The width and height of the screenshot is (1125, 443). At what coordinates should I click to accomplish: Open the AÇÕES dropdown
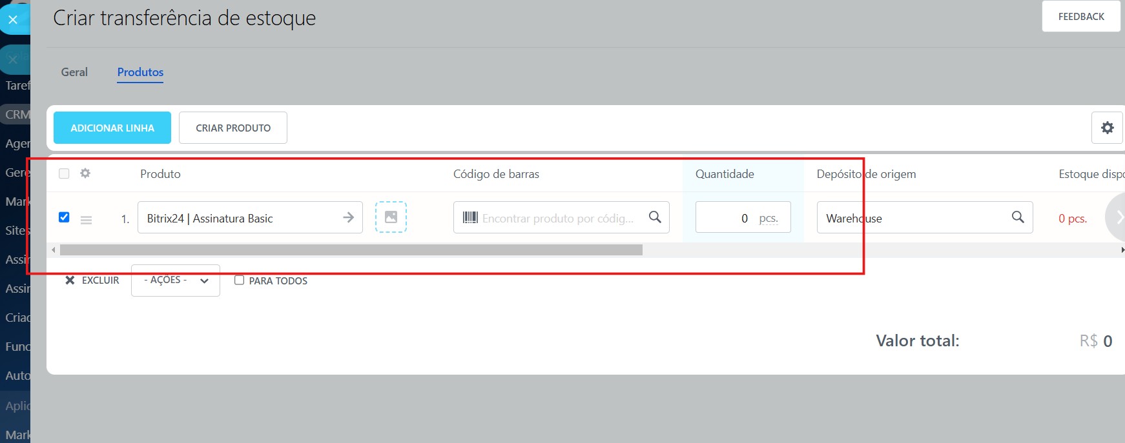(175, 281)
